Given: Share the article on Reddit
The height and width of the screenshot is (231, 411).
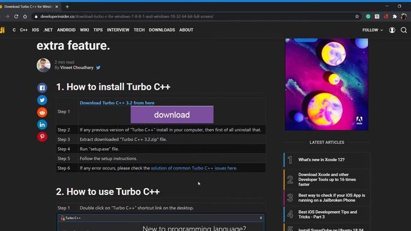Looking at the screenshot, I should click(x=42, y=112).
